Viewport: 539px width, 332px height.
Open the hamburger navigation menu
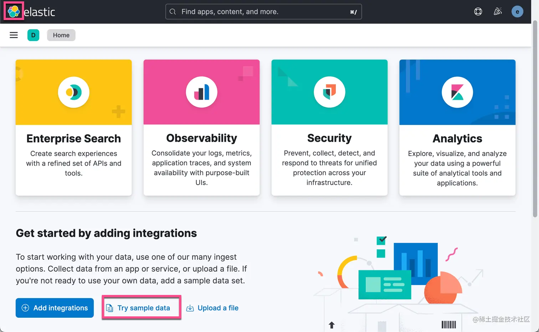click(x=14, y=35)
